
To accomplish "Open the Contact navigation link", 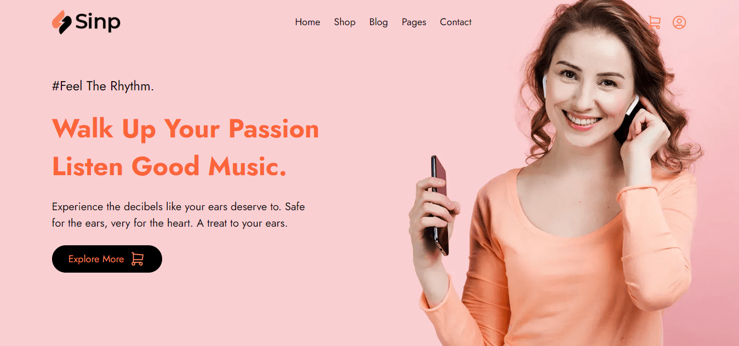I will 456,22.
